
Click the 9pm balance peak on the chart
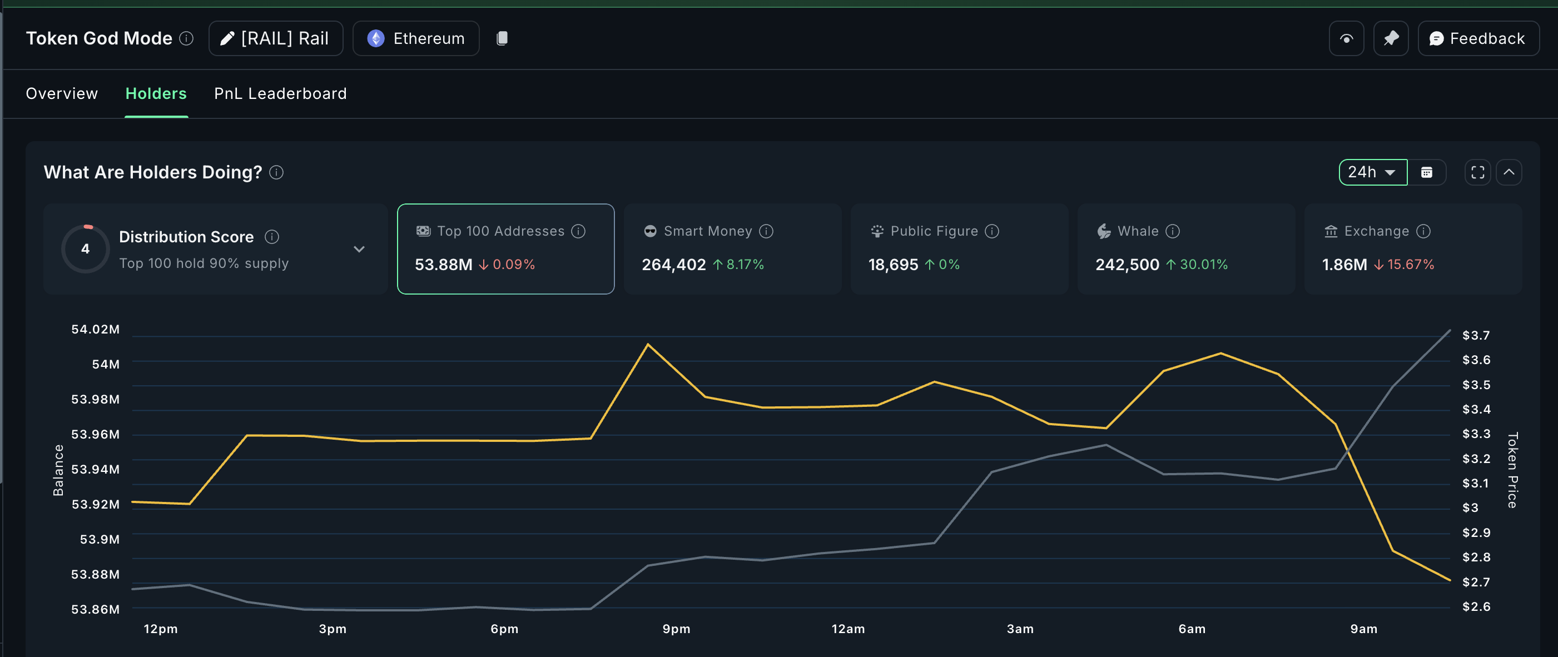648,345
